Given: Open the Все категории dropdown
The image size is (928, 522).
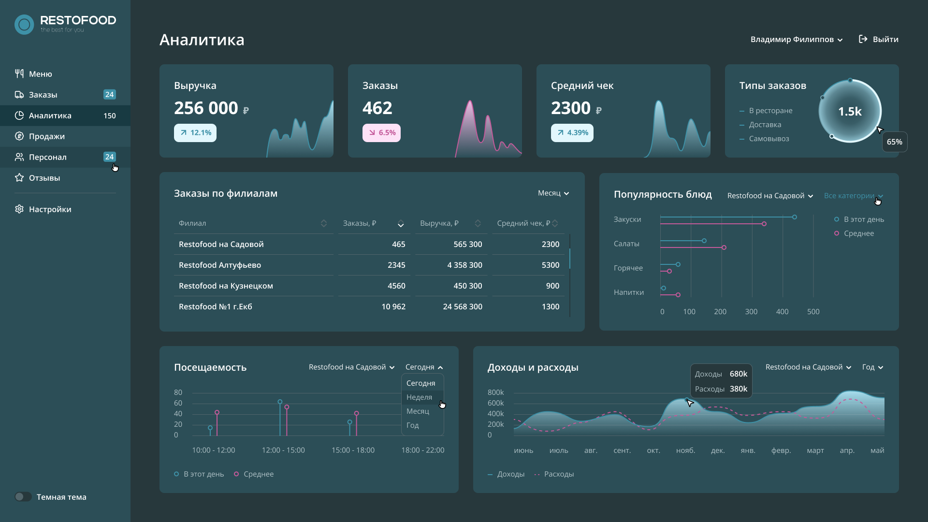Looking at the screenshot, I should (854, 196).
